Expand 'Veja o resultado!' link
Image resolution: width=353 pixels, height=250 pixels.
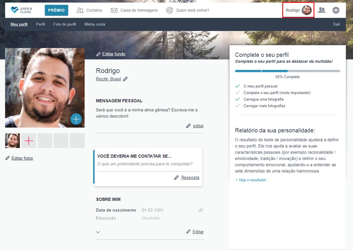[252, 180]
